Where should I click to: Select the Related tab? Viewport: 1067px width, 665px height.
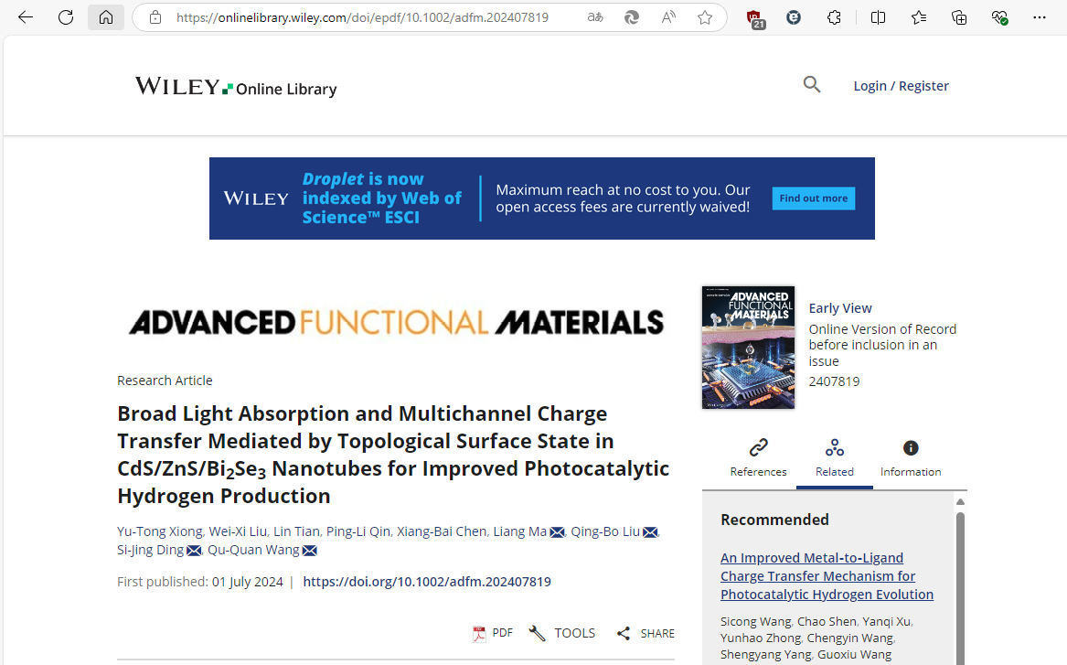[834, 457]
